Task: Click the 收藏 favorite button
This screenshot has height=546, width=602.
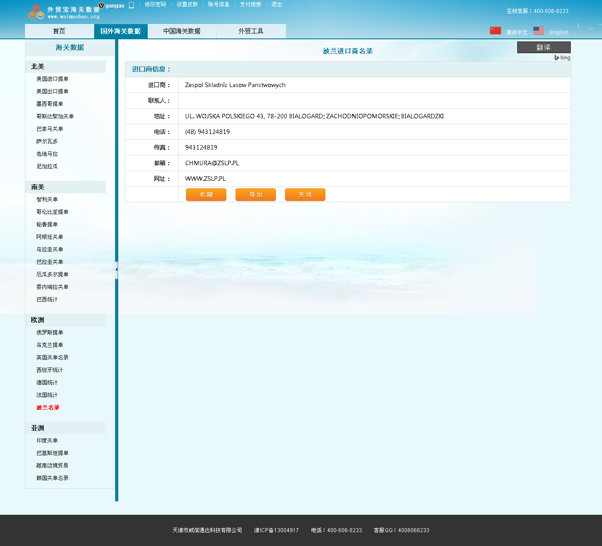Action: [206, 195]
